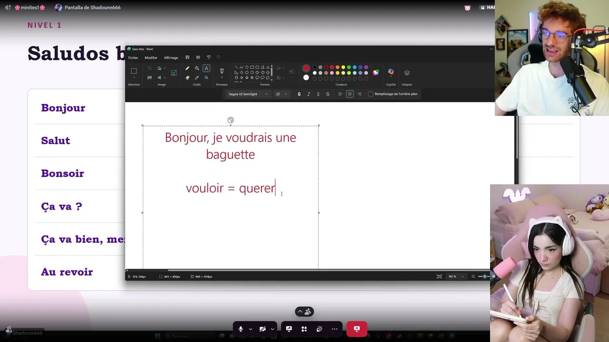
Task: Select the Fill bucket tool
Action: (x=197, y=68)
